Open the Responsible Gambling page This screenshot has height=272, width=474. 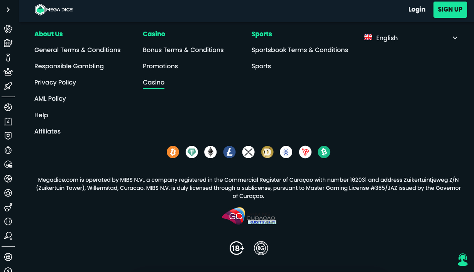click(x=69, y=66)
